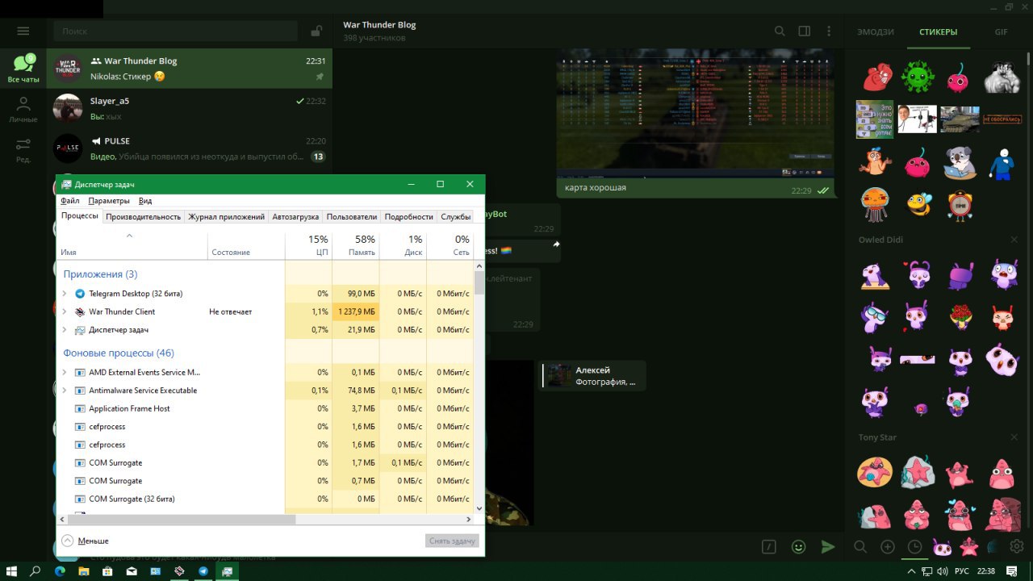The image size is (1033, 581).
Task: Send the green virus sticker
Action: (917, 77)
